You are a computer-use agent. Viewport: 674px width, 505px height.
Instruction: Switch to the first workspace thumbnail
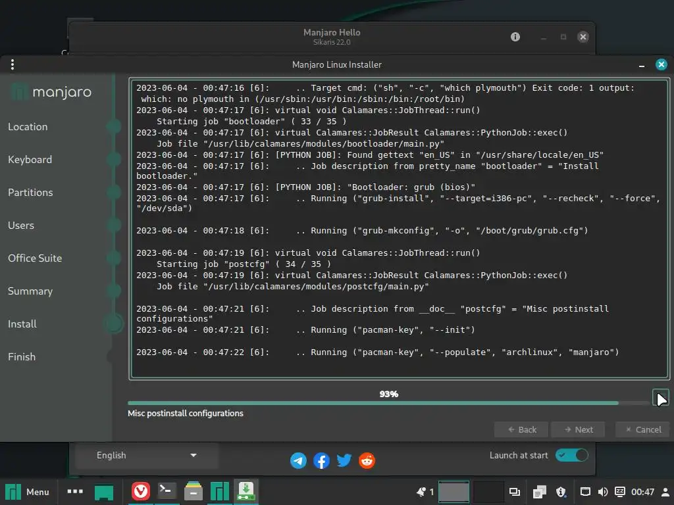coord(454,492)
